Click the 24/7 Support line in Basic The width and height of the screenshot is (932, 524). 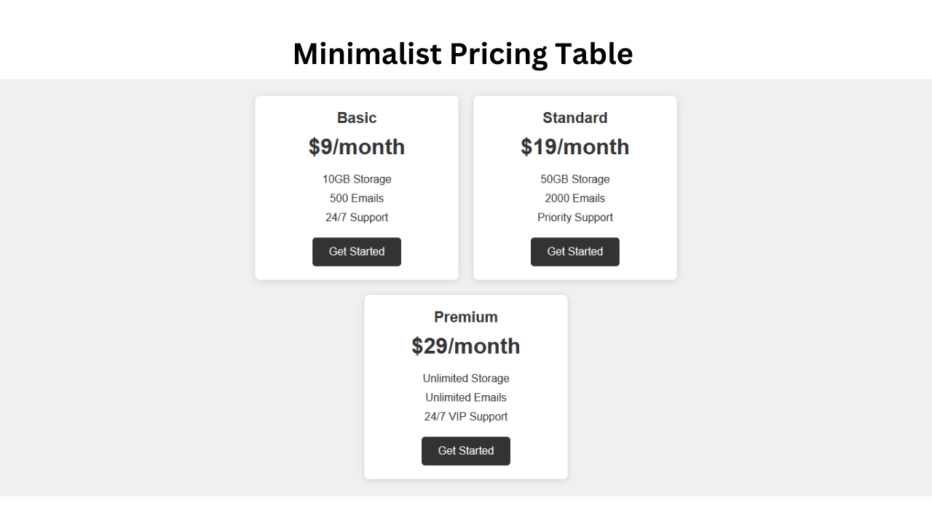coord(357,217)
